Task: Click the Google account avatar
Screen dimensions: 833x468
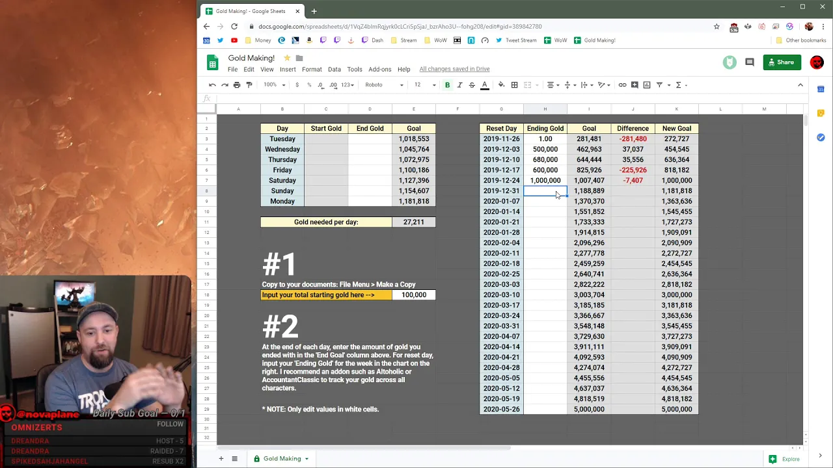Action: [x=817, y=62]
